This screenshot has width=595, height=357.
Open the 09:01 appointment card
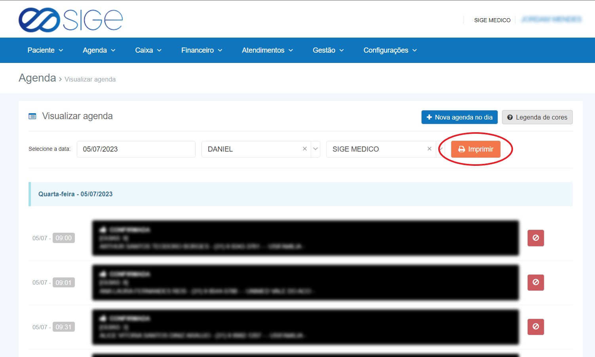pos(305,283)
